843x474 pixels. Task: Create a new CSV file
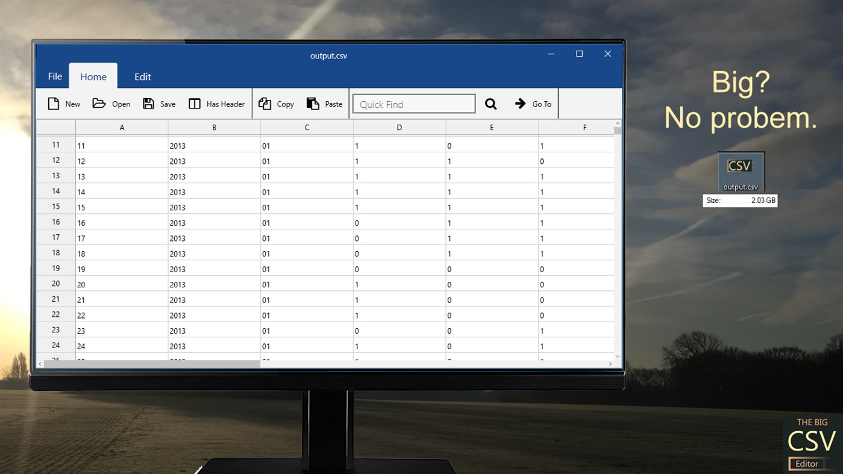pos(63,103)
